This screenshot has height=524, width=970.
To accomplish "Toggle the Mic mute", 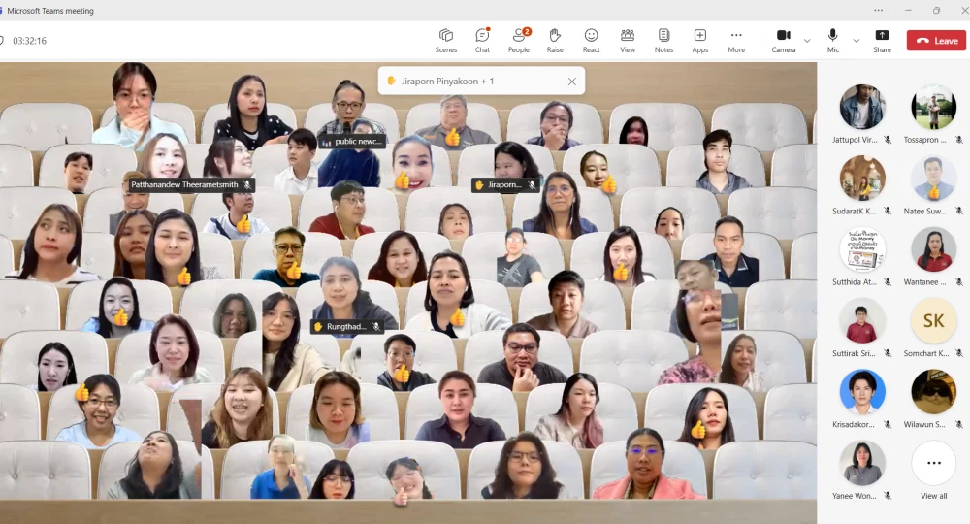I will (833, 41).
